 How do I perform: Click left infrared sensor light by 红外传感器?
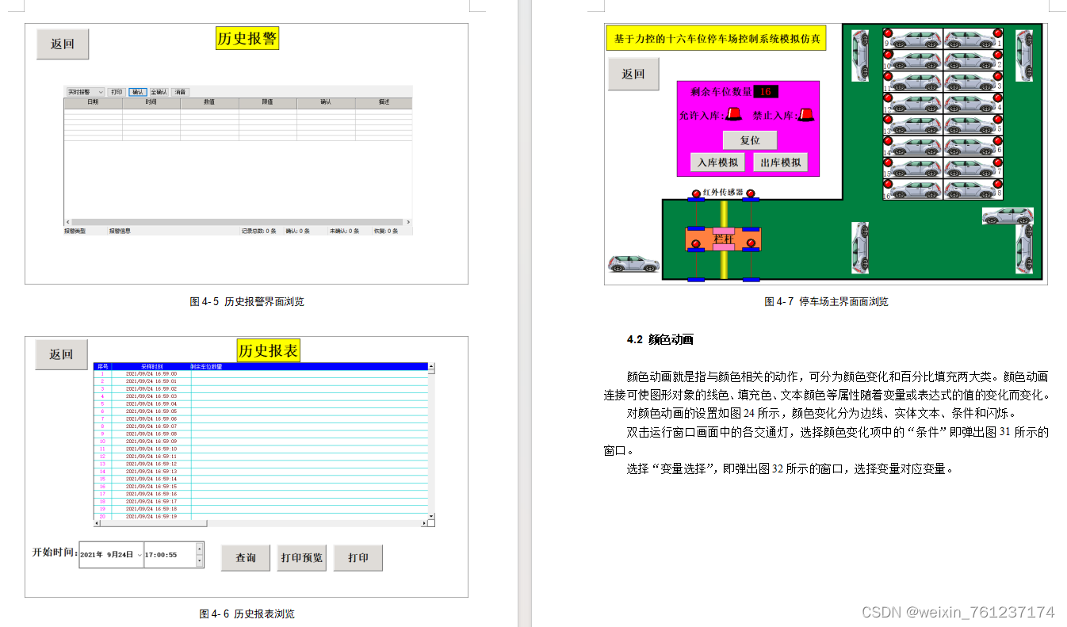(696, 193)
